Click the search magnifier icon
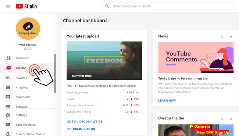This screenshot has height=136, width=239. click(107, 6)
